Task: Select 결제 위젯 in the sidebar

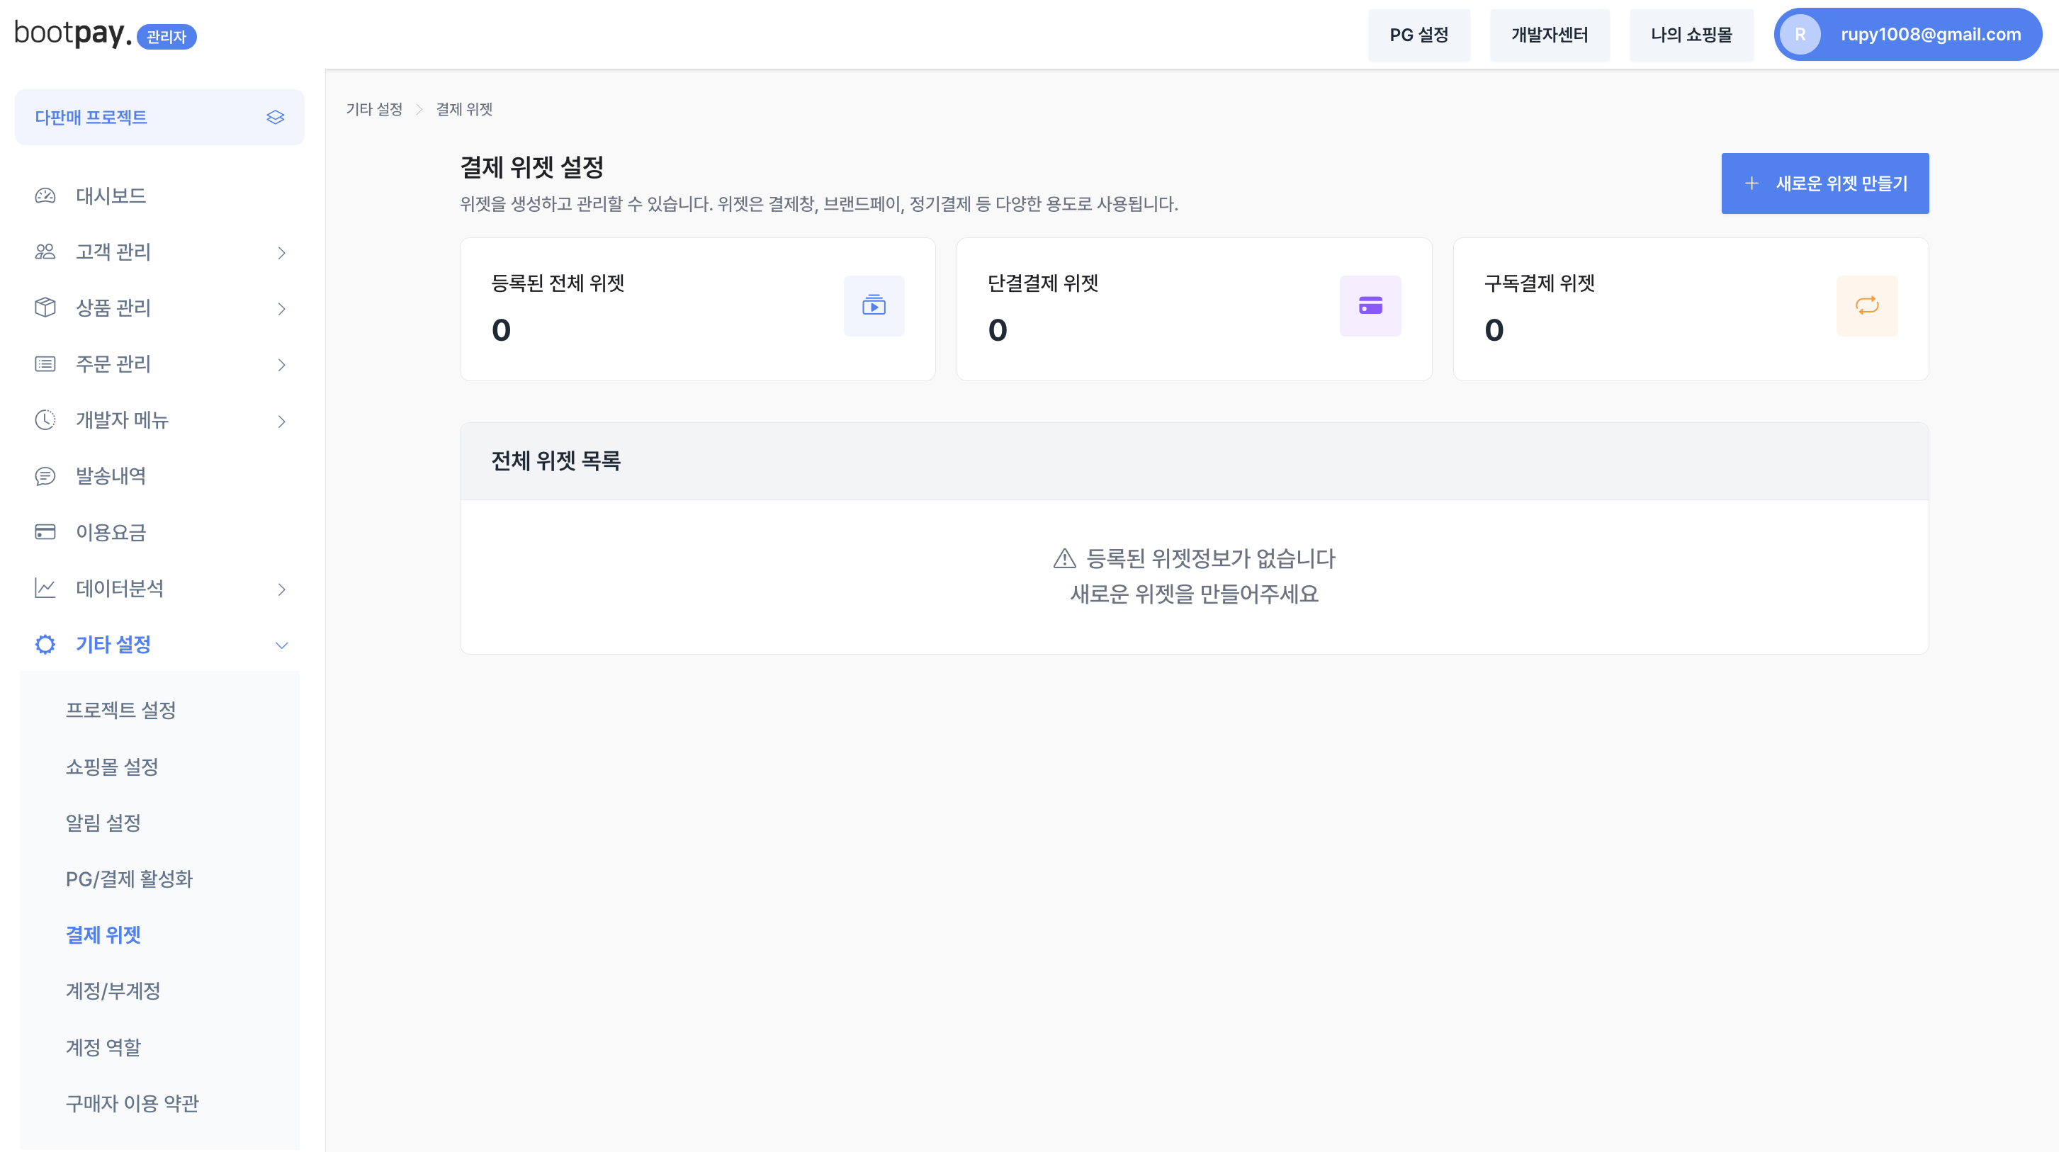Action: 103,935
